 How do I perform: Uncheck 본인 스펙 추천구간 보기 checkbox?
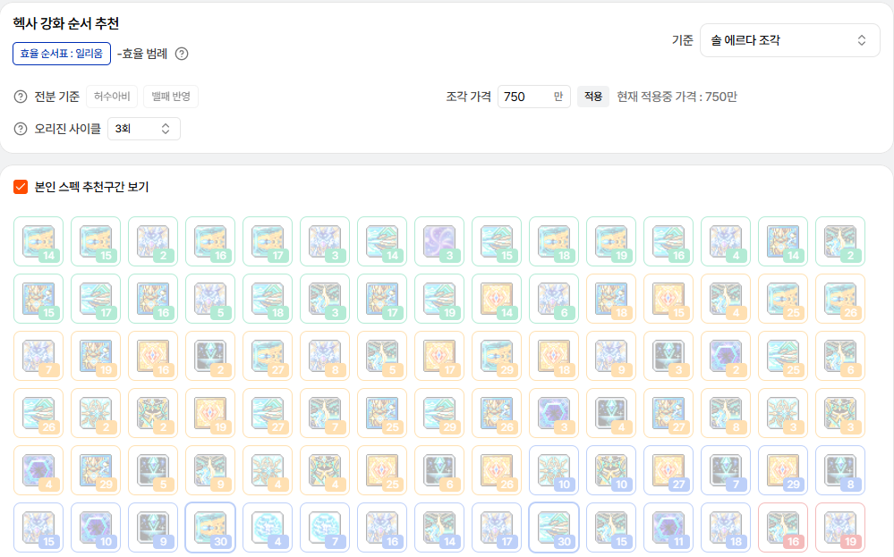(x=21, y=187)
